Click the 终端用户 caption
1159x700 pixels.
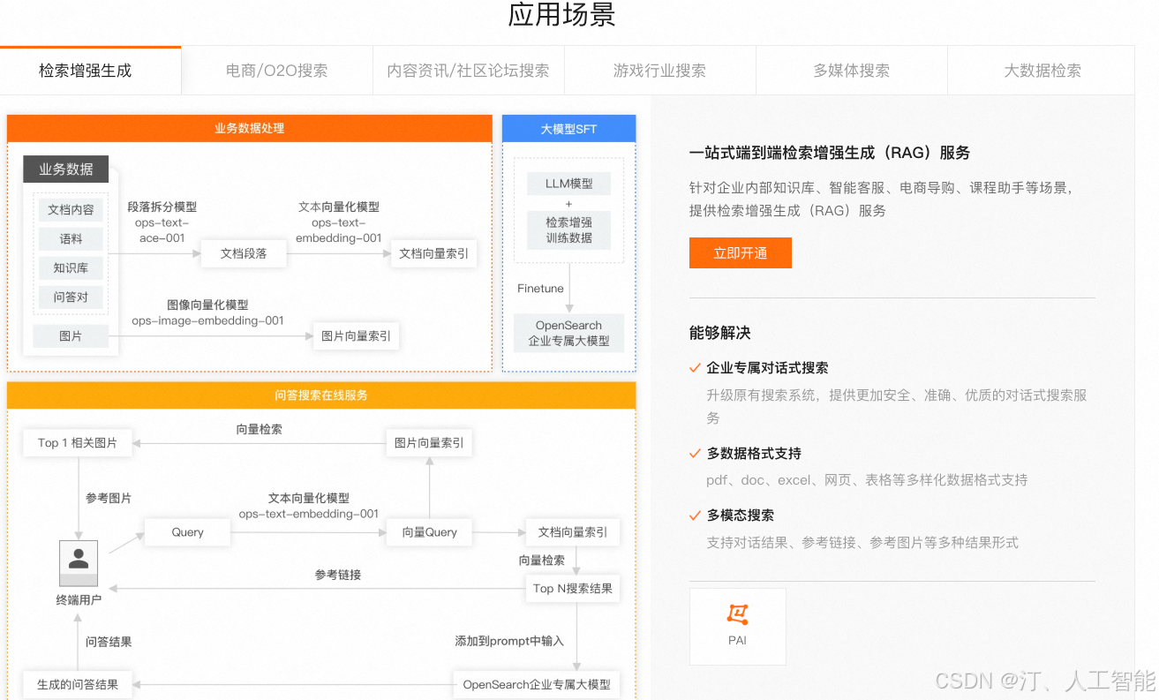(x=79, y=600)
